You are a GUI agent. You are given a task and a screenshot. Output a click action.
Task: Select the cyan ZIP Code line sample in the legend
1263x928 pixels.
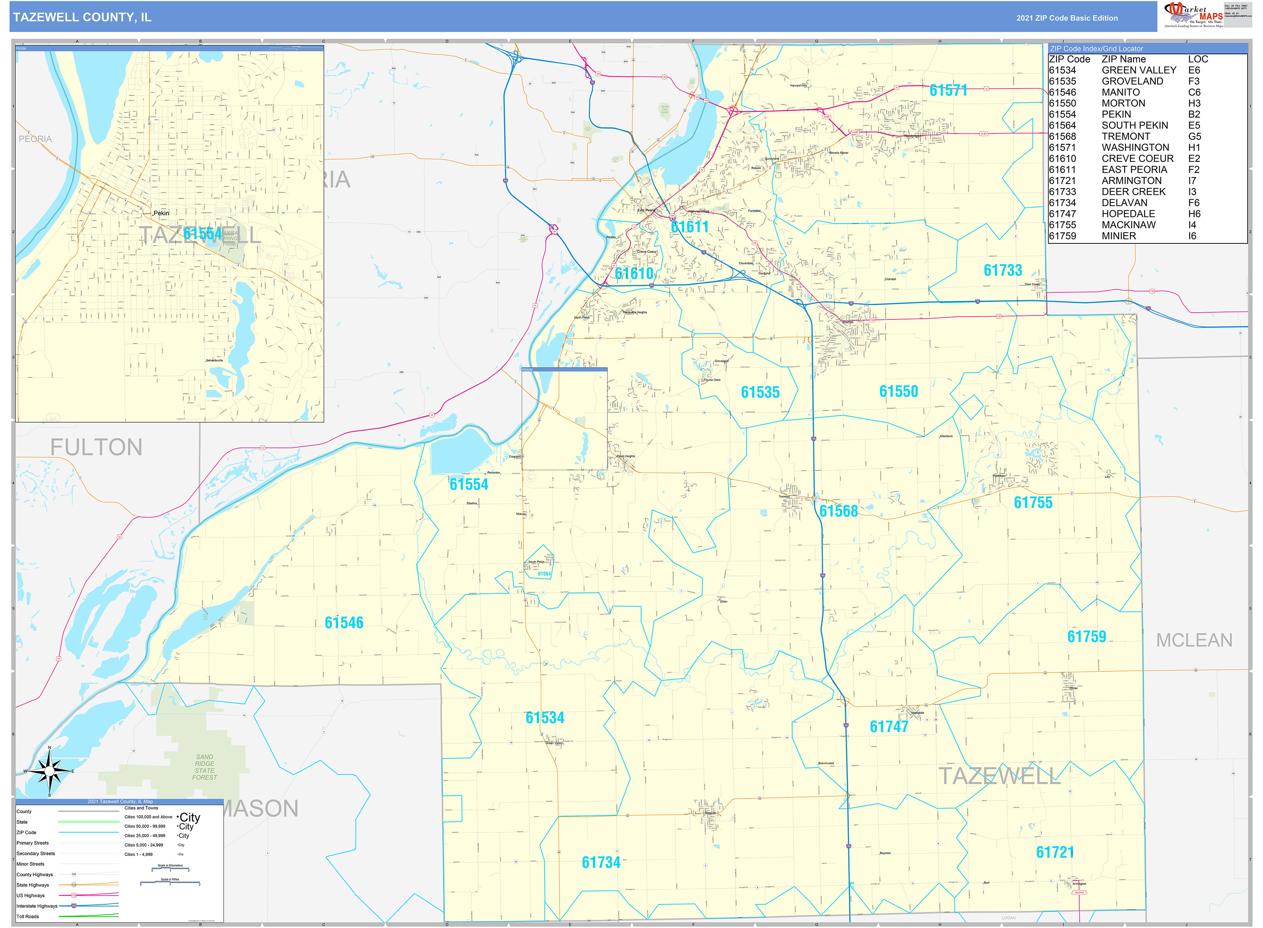click(89, 832)
